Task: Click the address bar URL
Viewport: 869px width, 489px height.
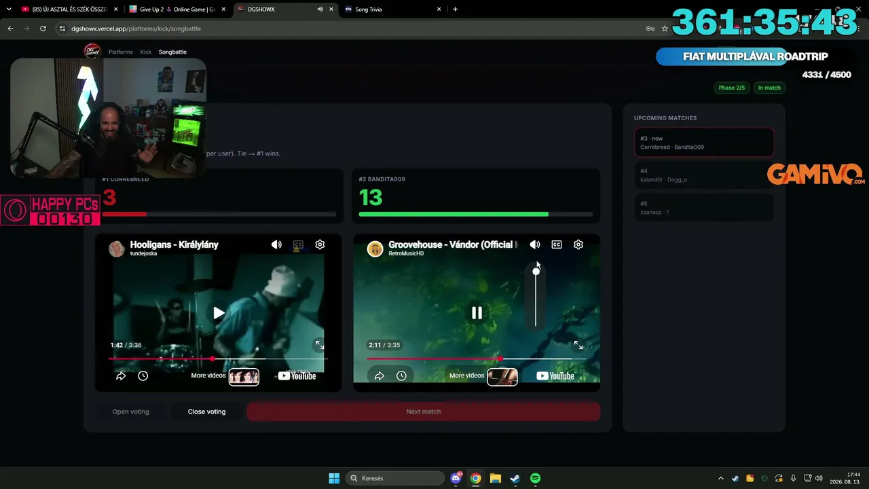Action: point(136,29)
